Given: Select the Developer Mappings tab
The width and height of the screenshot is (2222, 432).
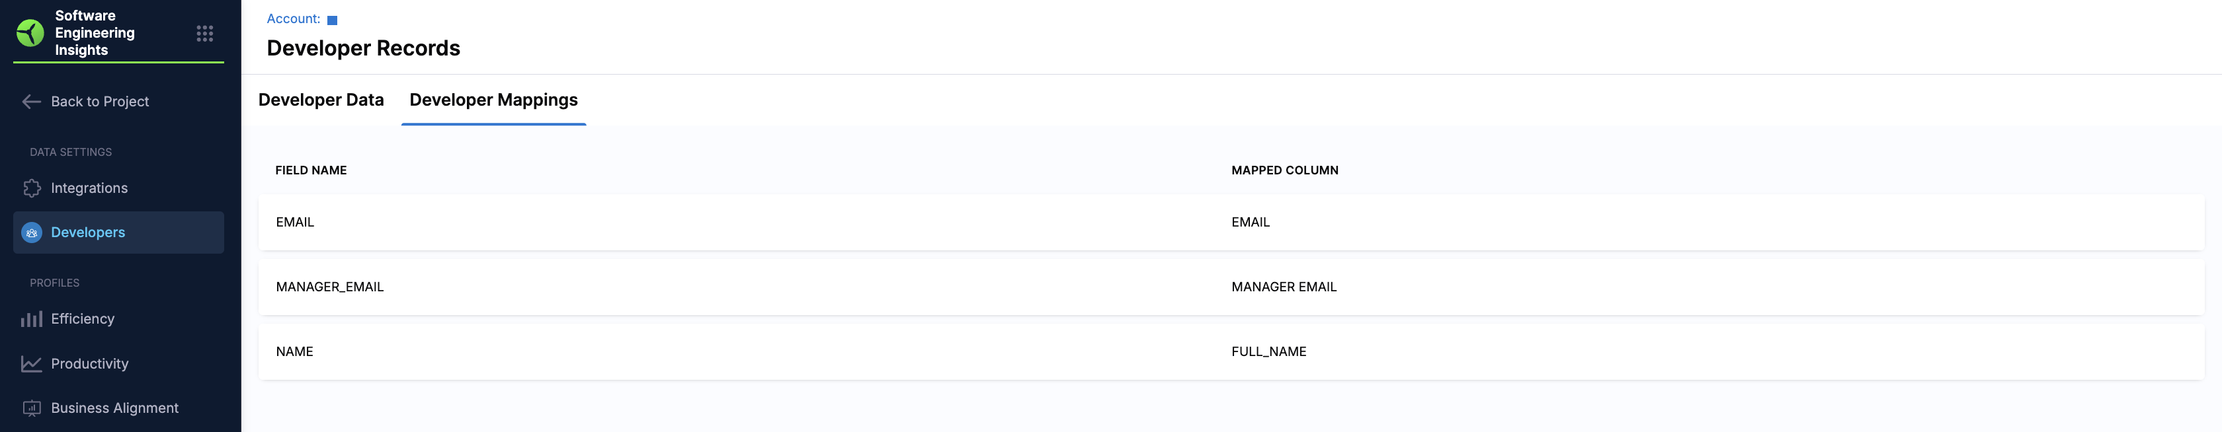Looking at the screenshot, I should coord(493,100).
